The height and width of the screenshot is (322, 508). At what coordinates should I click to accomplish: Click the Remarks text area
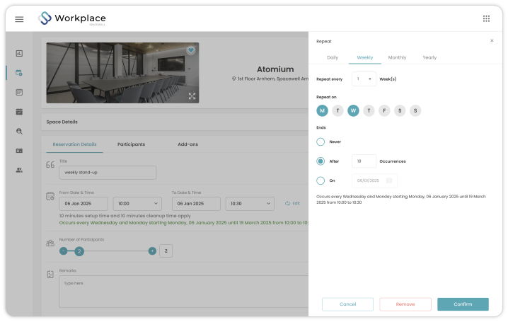click(184, 292)
